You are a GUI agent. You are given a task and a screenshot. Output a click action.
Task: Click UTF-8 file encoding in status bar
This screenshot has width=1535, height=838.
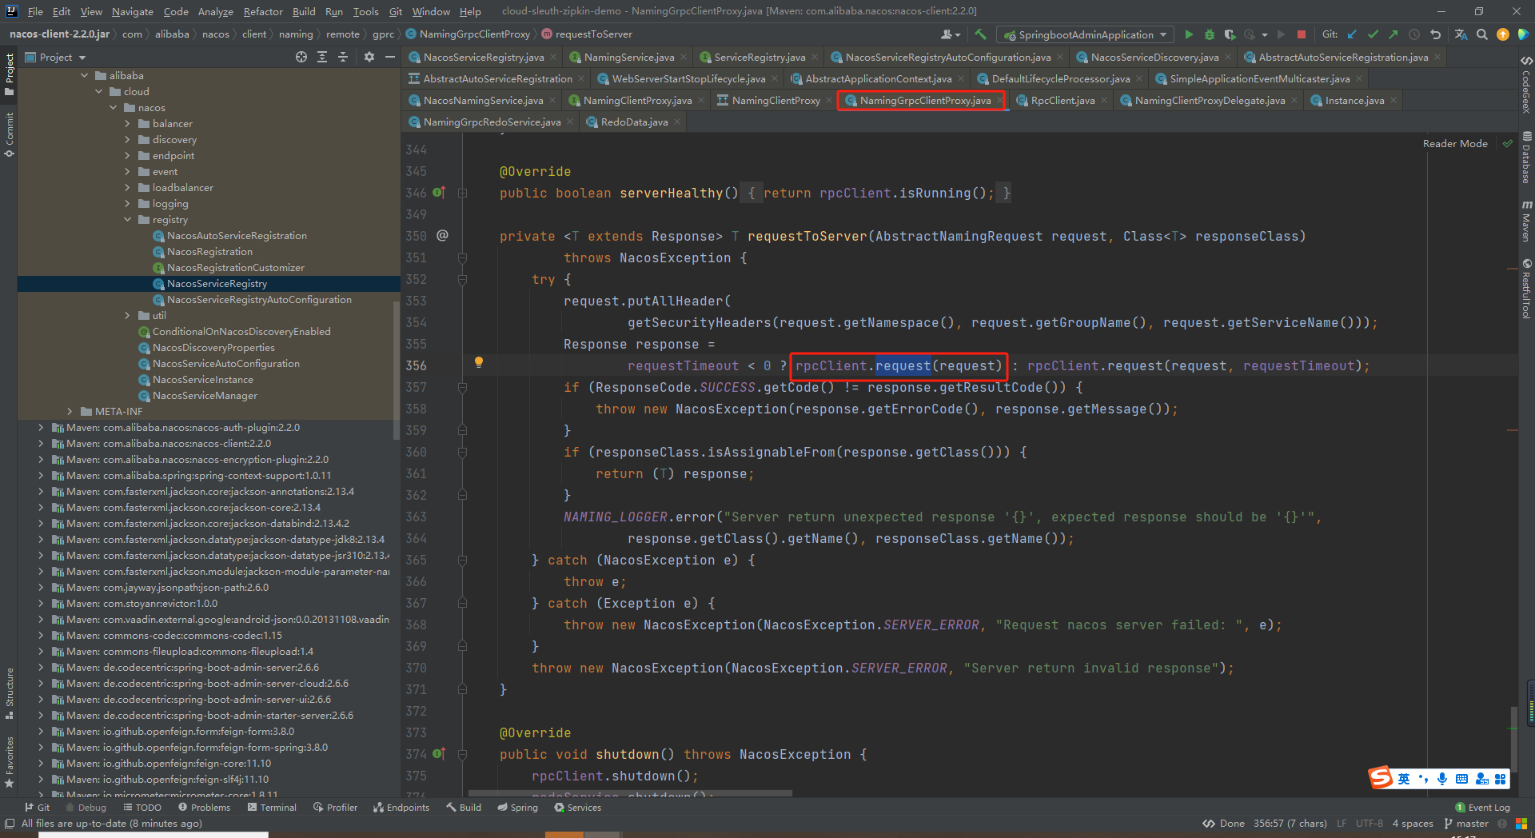(1369, 824)
